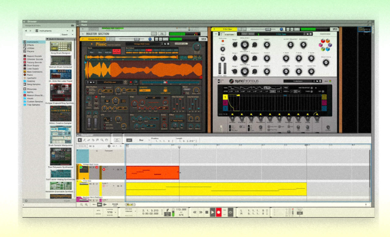390x237 pixels.
Task: Toggle the metronome click button
Action: pyautogui.click(x=168, y=210)
